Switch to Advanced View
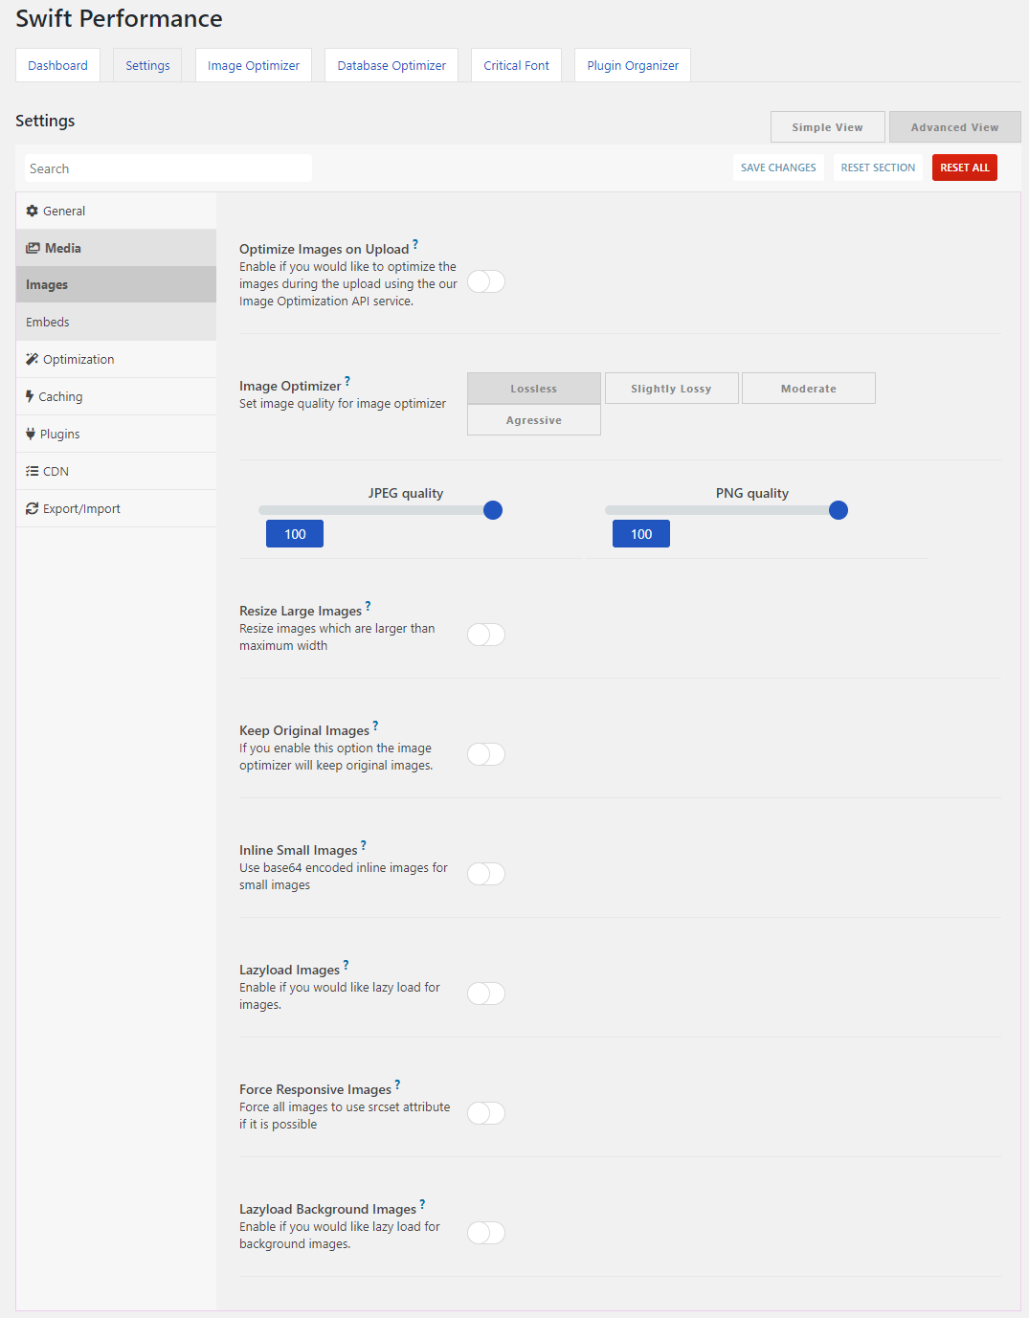Screen dimensions: 1029x1318 pos(955,127)
